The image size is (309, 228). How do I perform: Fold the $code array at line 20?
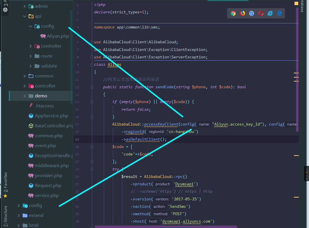[x=92, y=147]
